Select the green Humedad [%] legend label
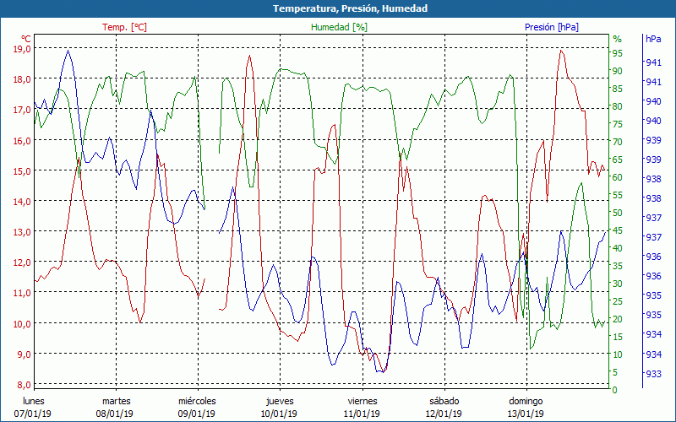Viewport: 676px width, 422px height. 339,27
